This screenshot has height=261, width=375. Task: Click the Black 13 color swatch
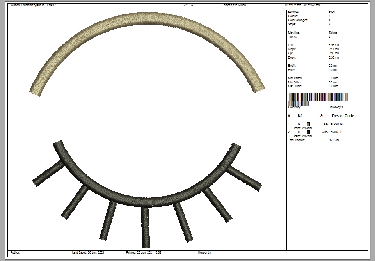coord(308,132)
